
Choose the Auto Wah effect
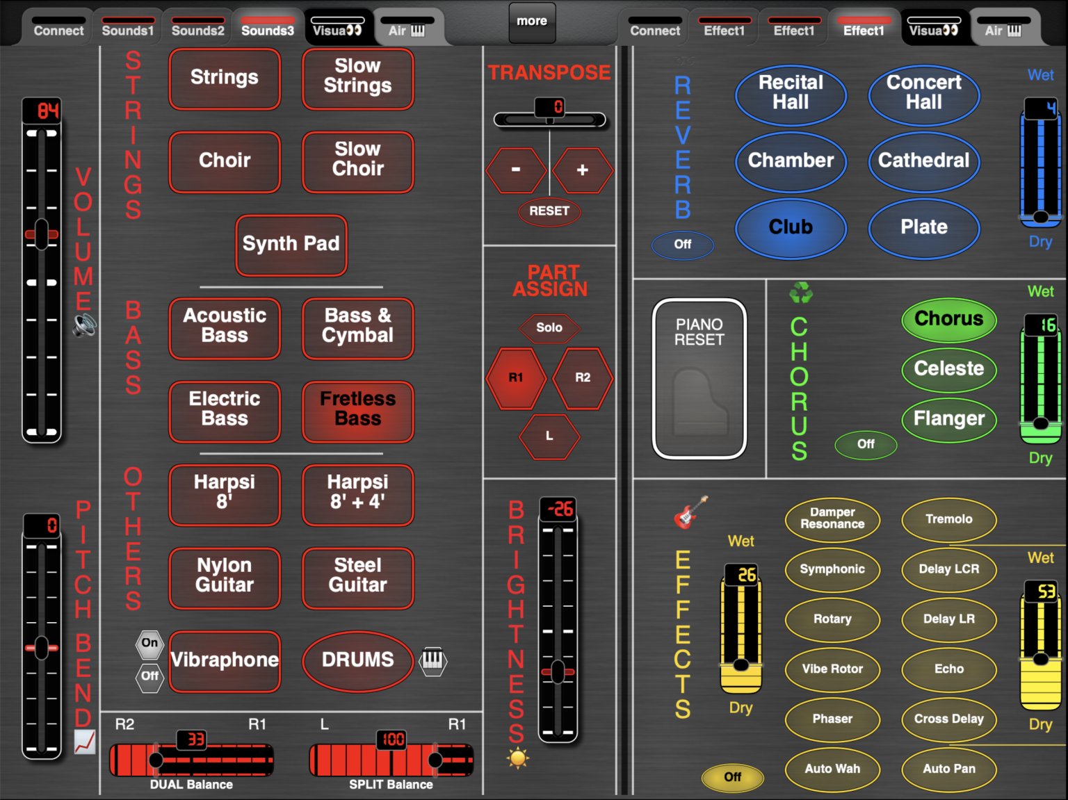pos(832,769)
